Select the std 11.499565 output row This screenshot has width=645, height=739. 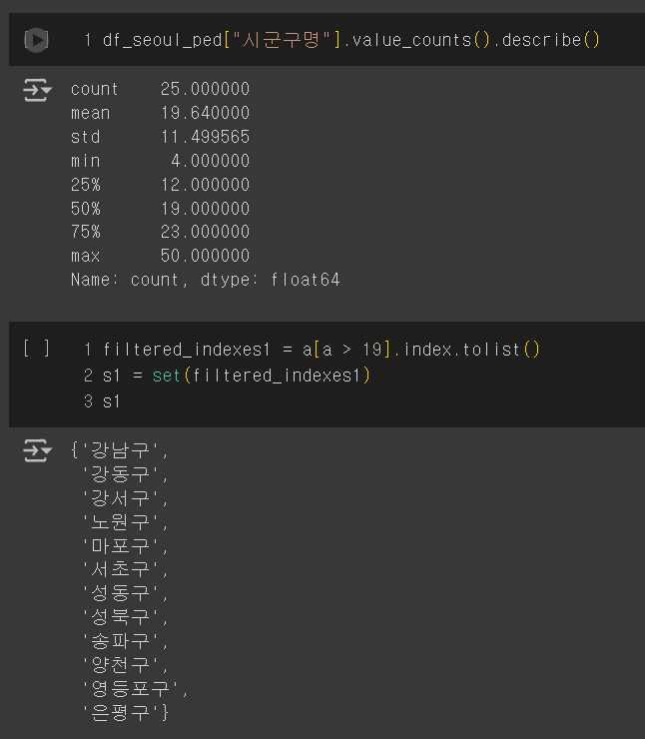click(160, 137)
